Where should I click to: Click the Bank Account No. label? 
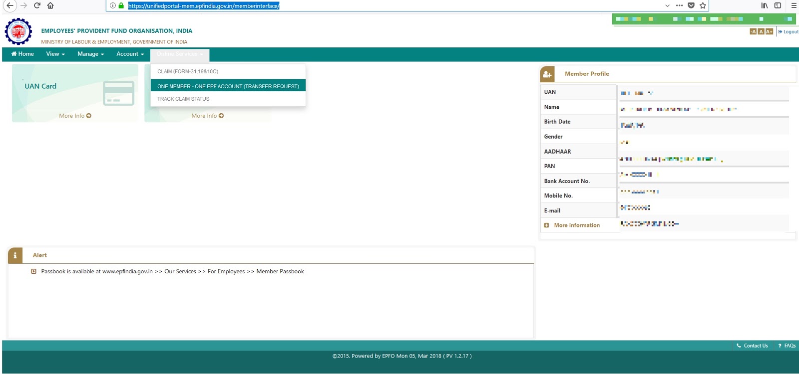point(567,181)
